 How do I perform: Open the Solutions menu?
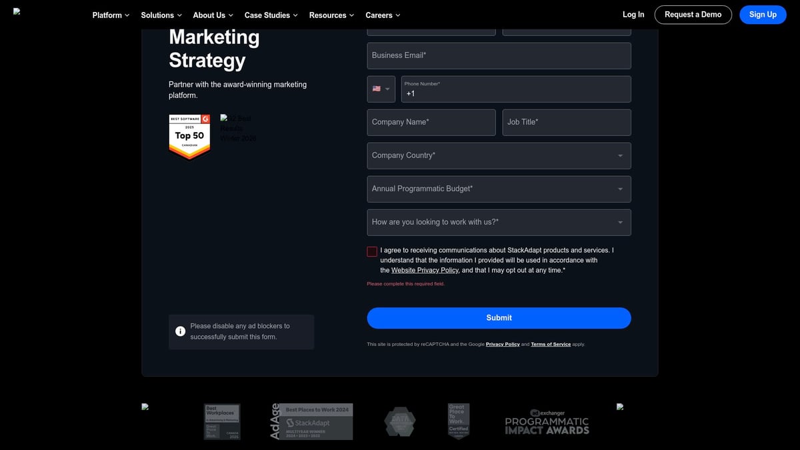point(161,15)
